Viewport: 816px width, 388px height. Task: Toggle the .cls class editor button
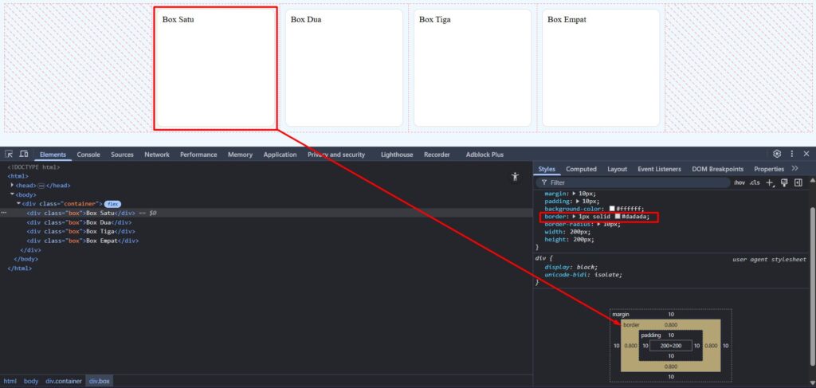pos(754,182)
